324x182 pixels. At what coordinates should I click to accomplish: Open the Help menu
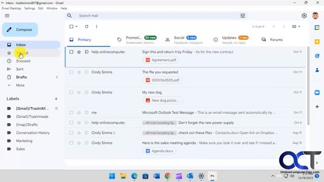64,8
